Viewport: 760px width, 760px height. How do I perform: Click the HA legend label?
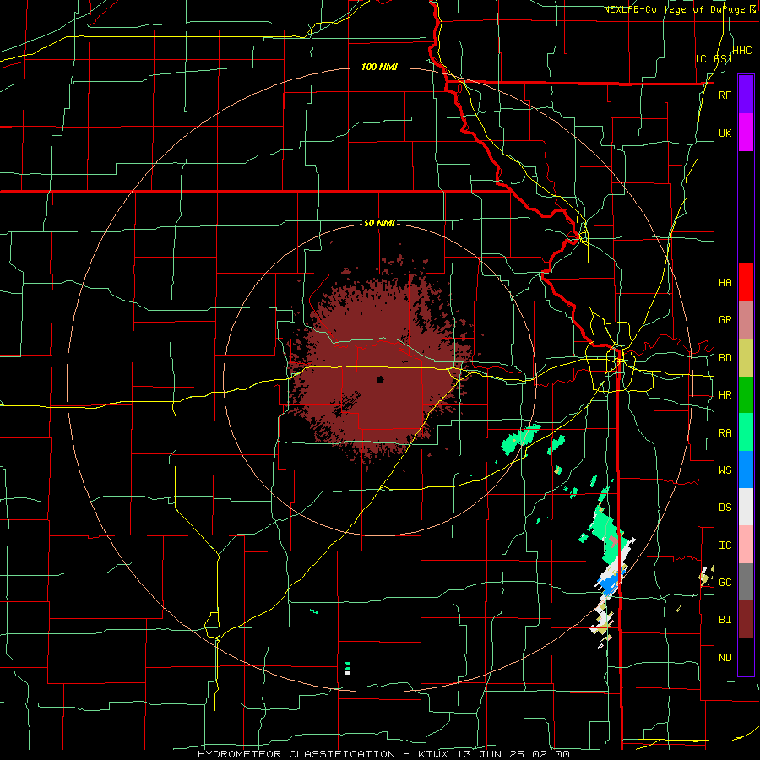[x=725, y=282]
